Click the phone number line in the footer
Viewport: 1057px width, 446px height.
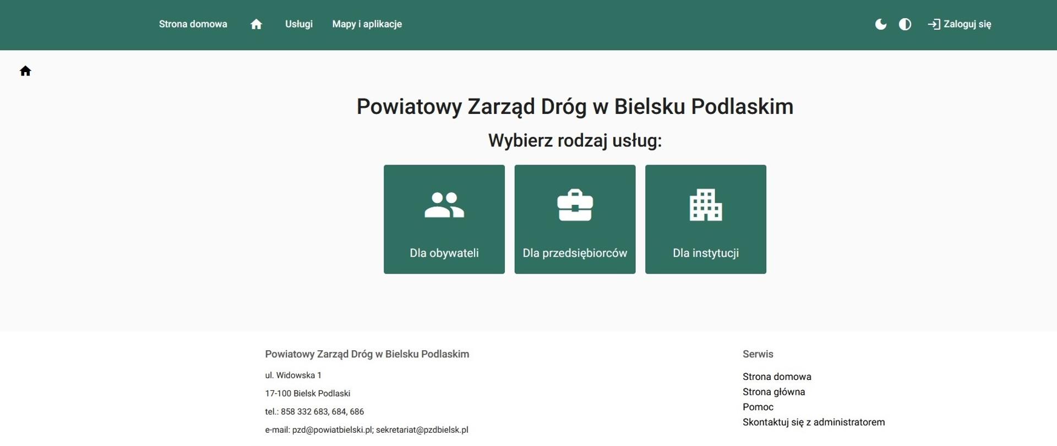(314, 412)
